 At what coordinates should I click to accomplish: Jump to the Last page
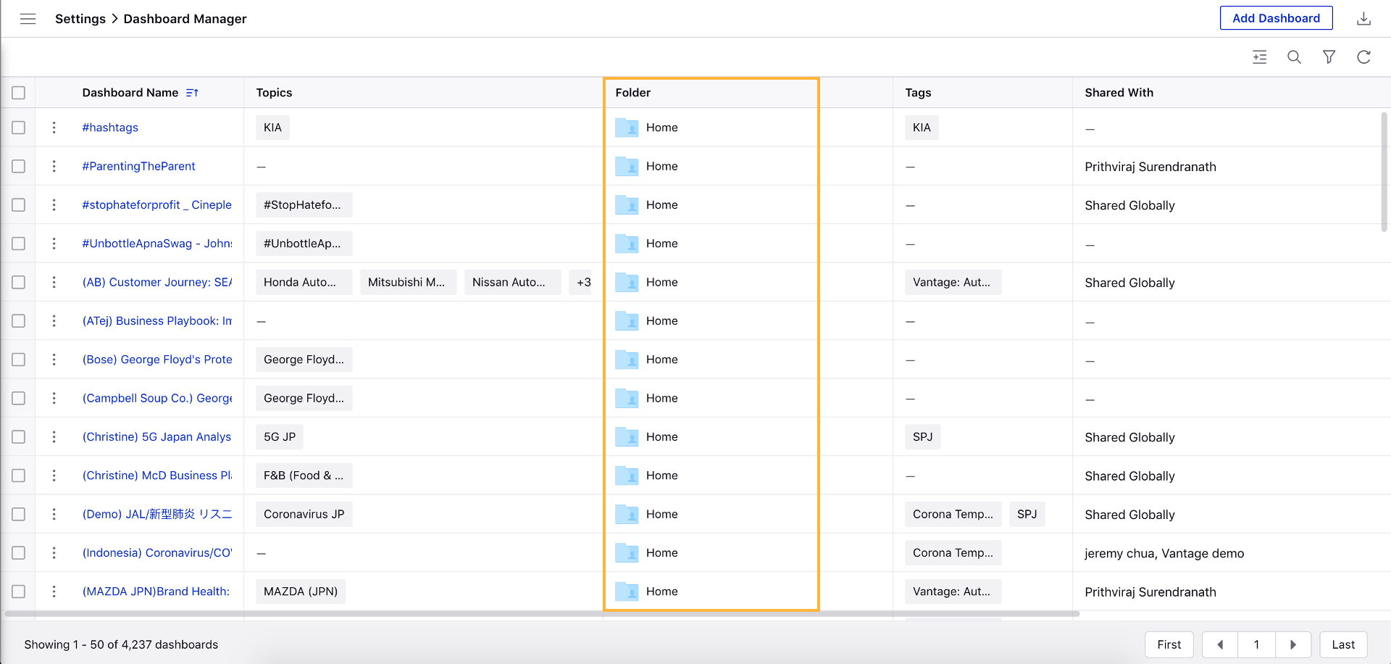click(1343, 644)
